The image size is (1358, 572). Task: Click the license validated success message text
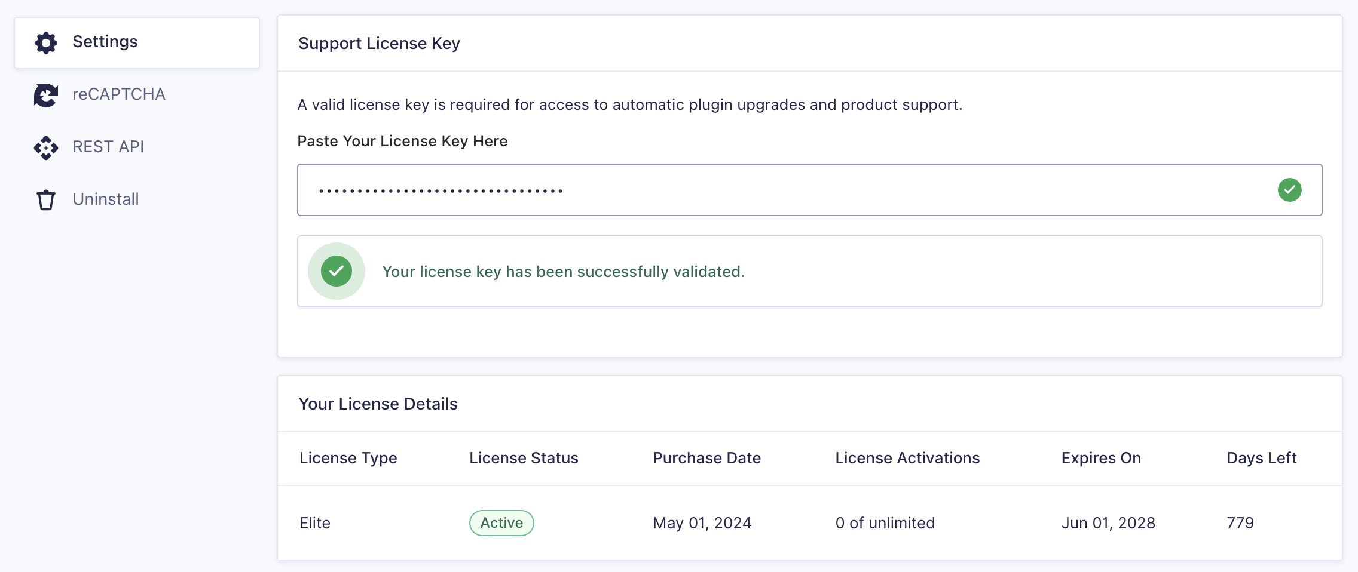tap(563, 272)
